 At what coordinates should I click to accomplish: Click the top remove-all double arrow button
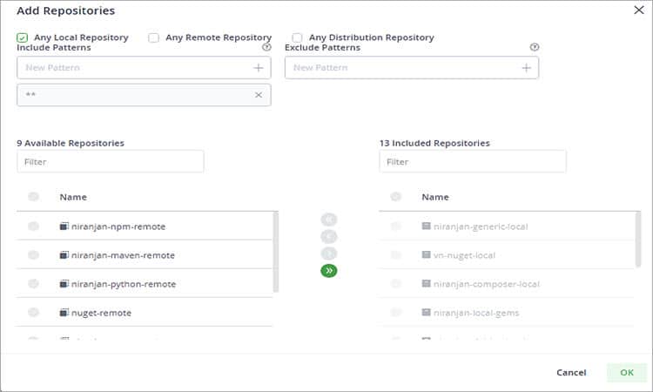[328, 220]
